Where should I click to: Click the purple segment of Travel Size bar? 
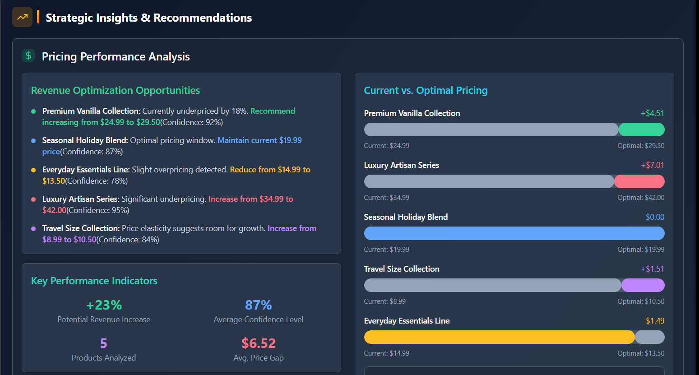pyautogui.click(x=643, y=285)
